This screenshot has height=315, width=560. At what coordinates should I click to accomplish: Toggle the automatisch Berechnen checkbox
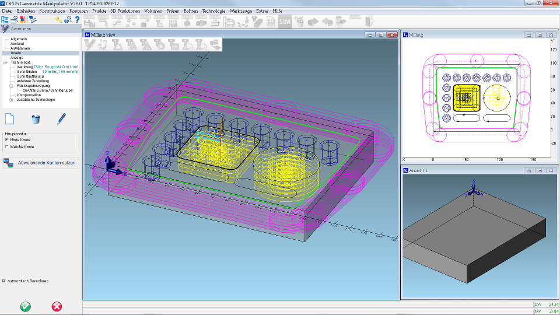[4, 281]
